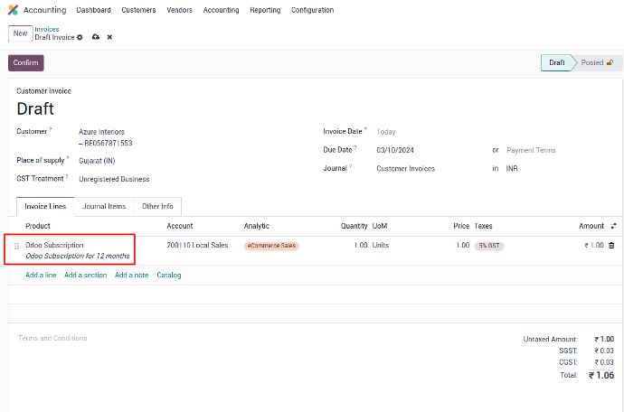The width and height of the screenshot is (624, 412).
Task: Click the Due Date field 03/10/2024
Action: (x=395, y=150)
